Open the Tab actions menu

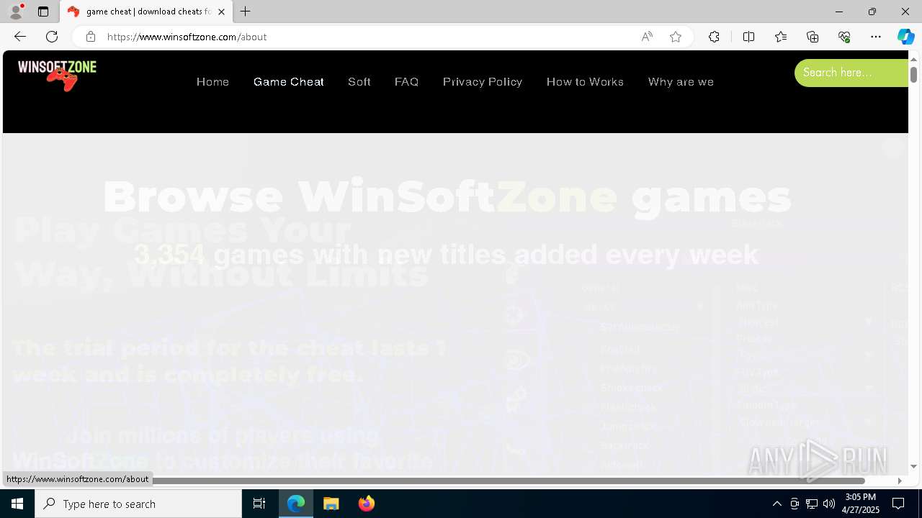(43, 12)
